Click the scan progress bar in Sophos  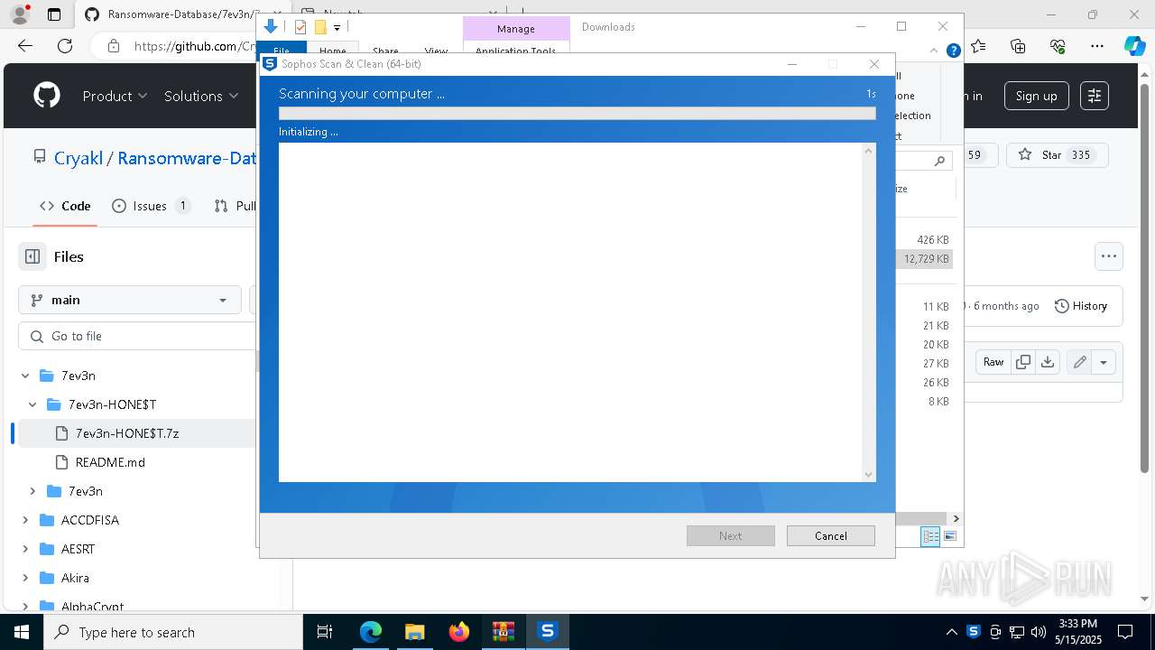577,114
